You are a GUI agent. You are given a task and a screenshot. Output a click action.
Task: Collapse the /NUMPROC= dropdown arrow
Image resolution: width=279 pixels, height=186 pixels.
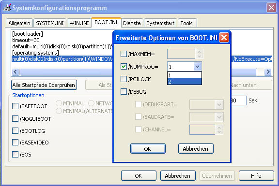click(x=197, y=67)
